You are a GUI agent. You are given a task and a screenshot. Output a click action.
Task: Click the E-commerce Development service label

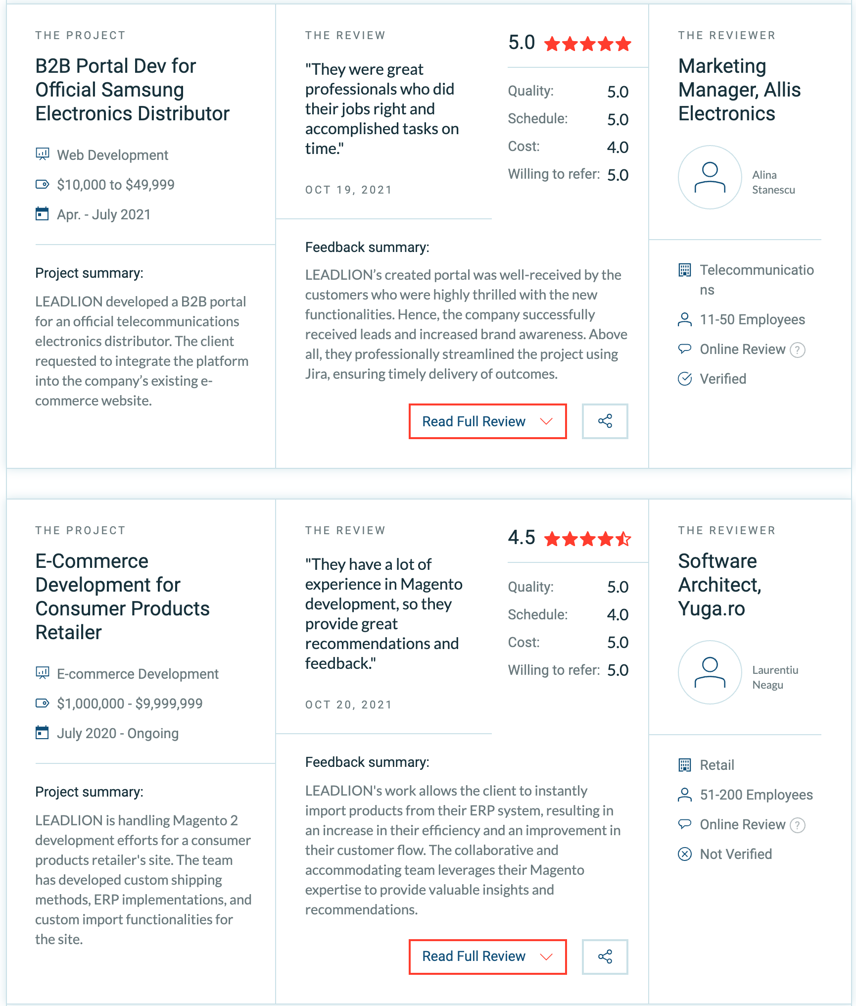[x=138, y=674]
